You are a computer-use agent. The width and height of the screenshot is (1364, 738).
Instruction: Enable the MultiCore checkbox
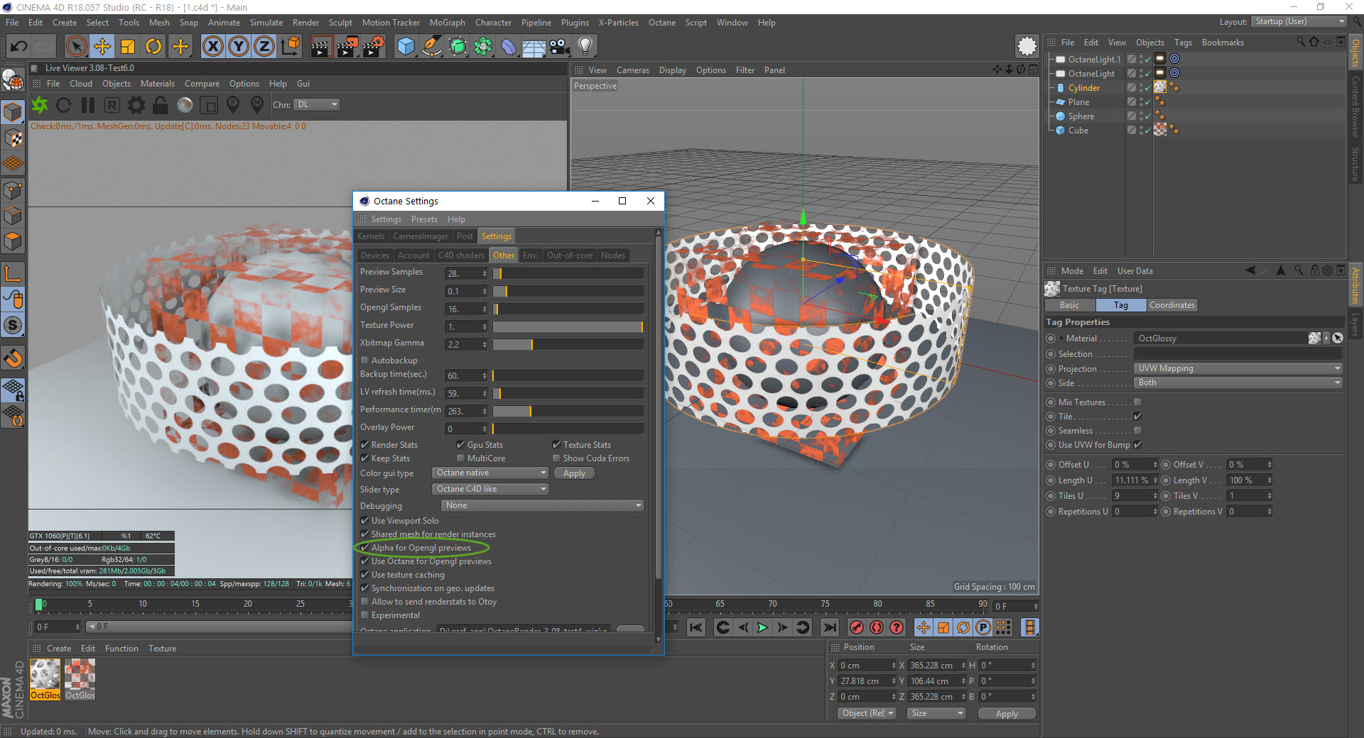461,458
